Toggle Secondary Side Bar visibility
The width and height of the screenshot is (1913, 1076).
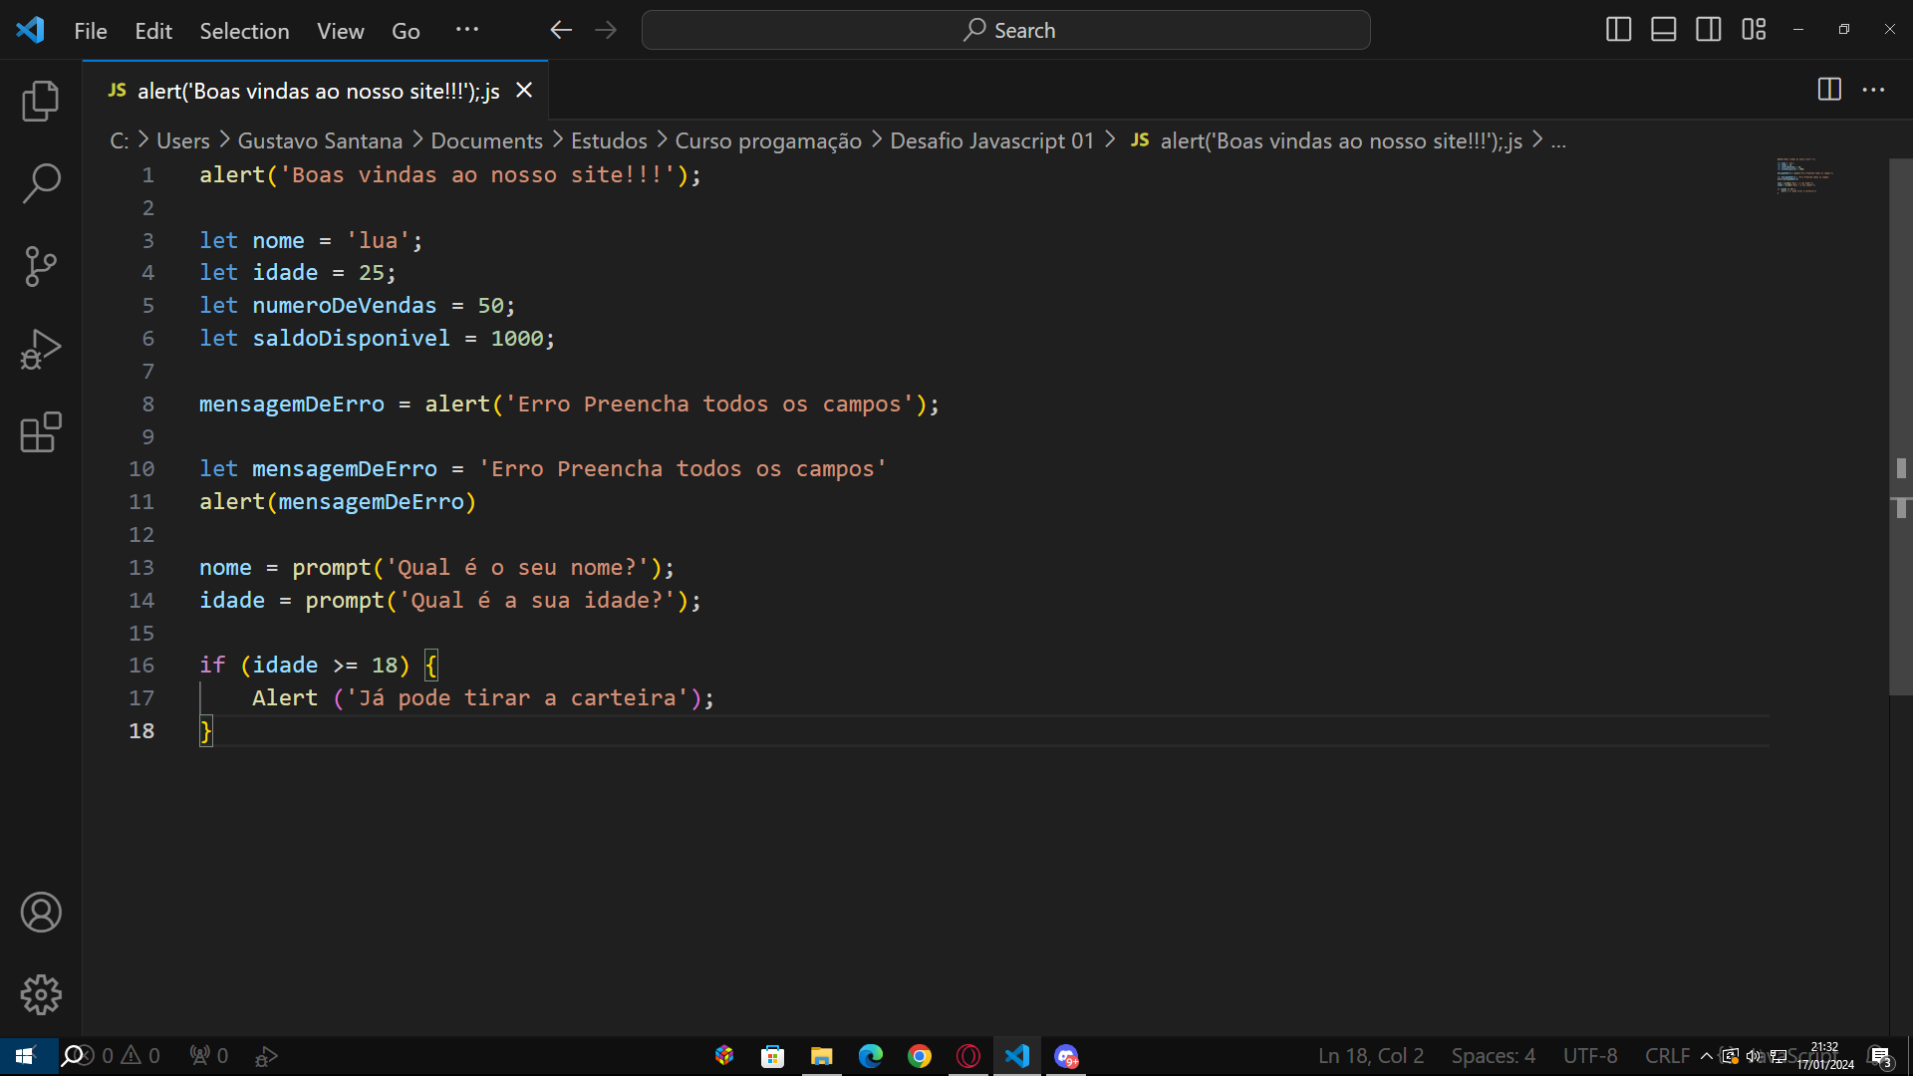pyautogui.click(x=1709, y=30)
